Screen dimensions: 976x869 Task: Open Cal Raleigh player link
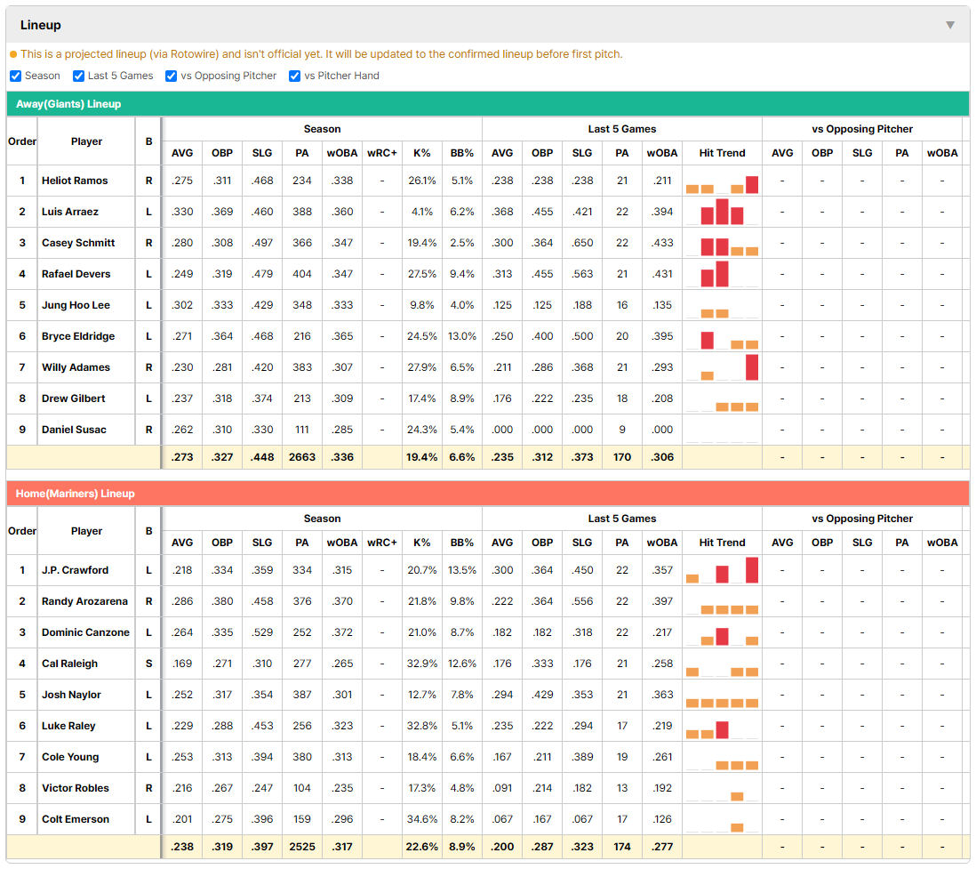click(x=69, y=664)
